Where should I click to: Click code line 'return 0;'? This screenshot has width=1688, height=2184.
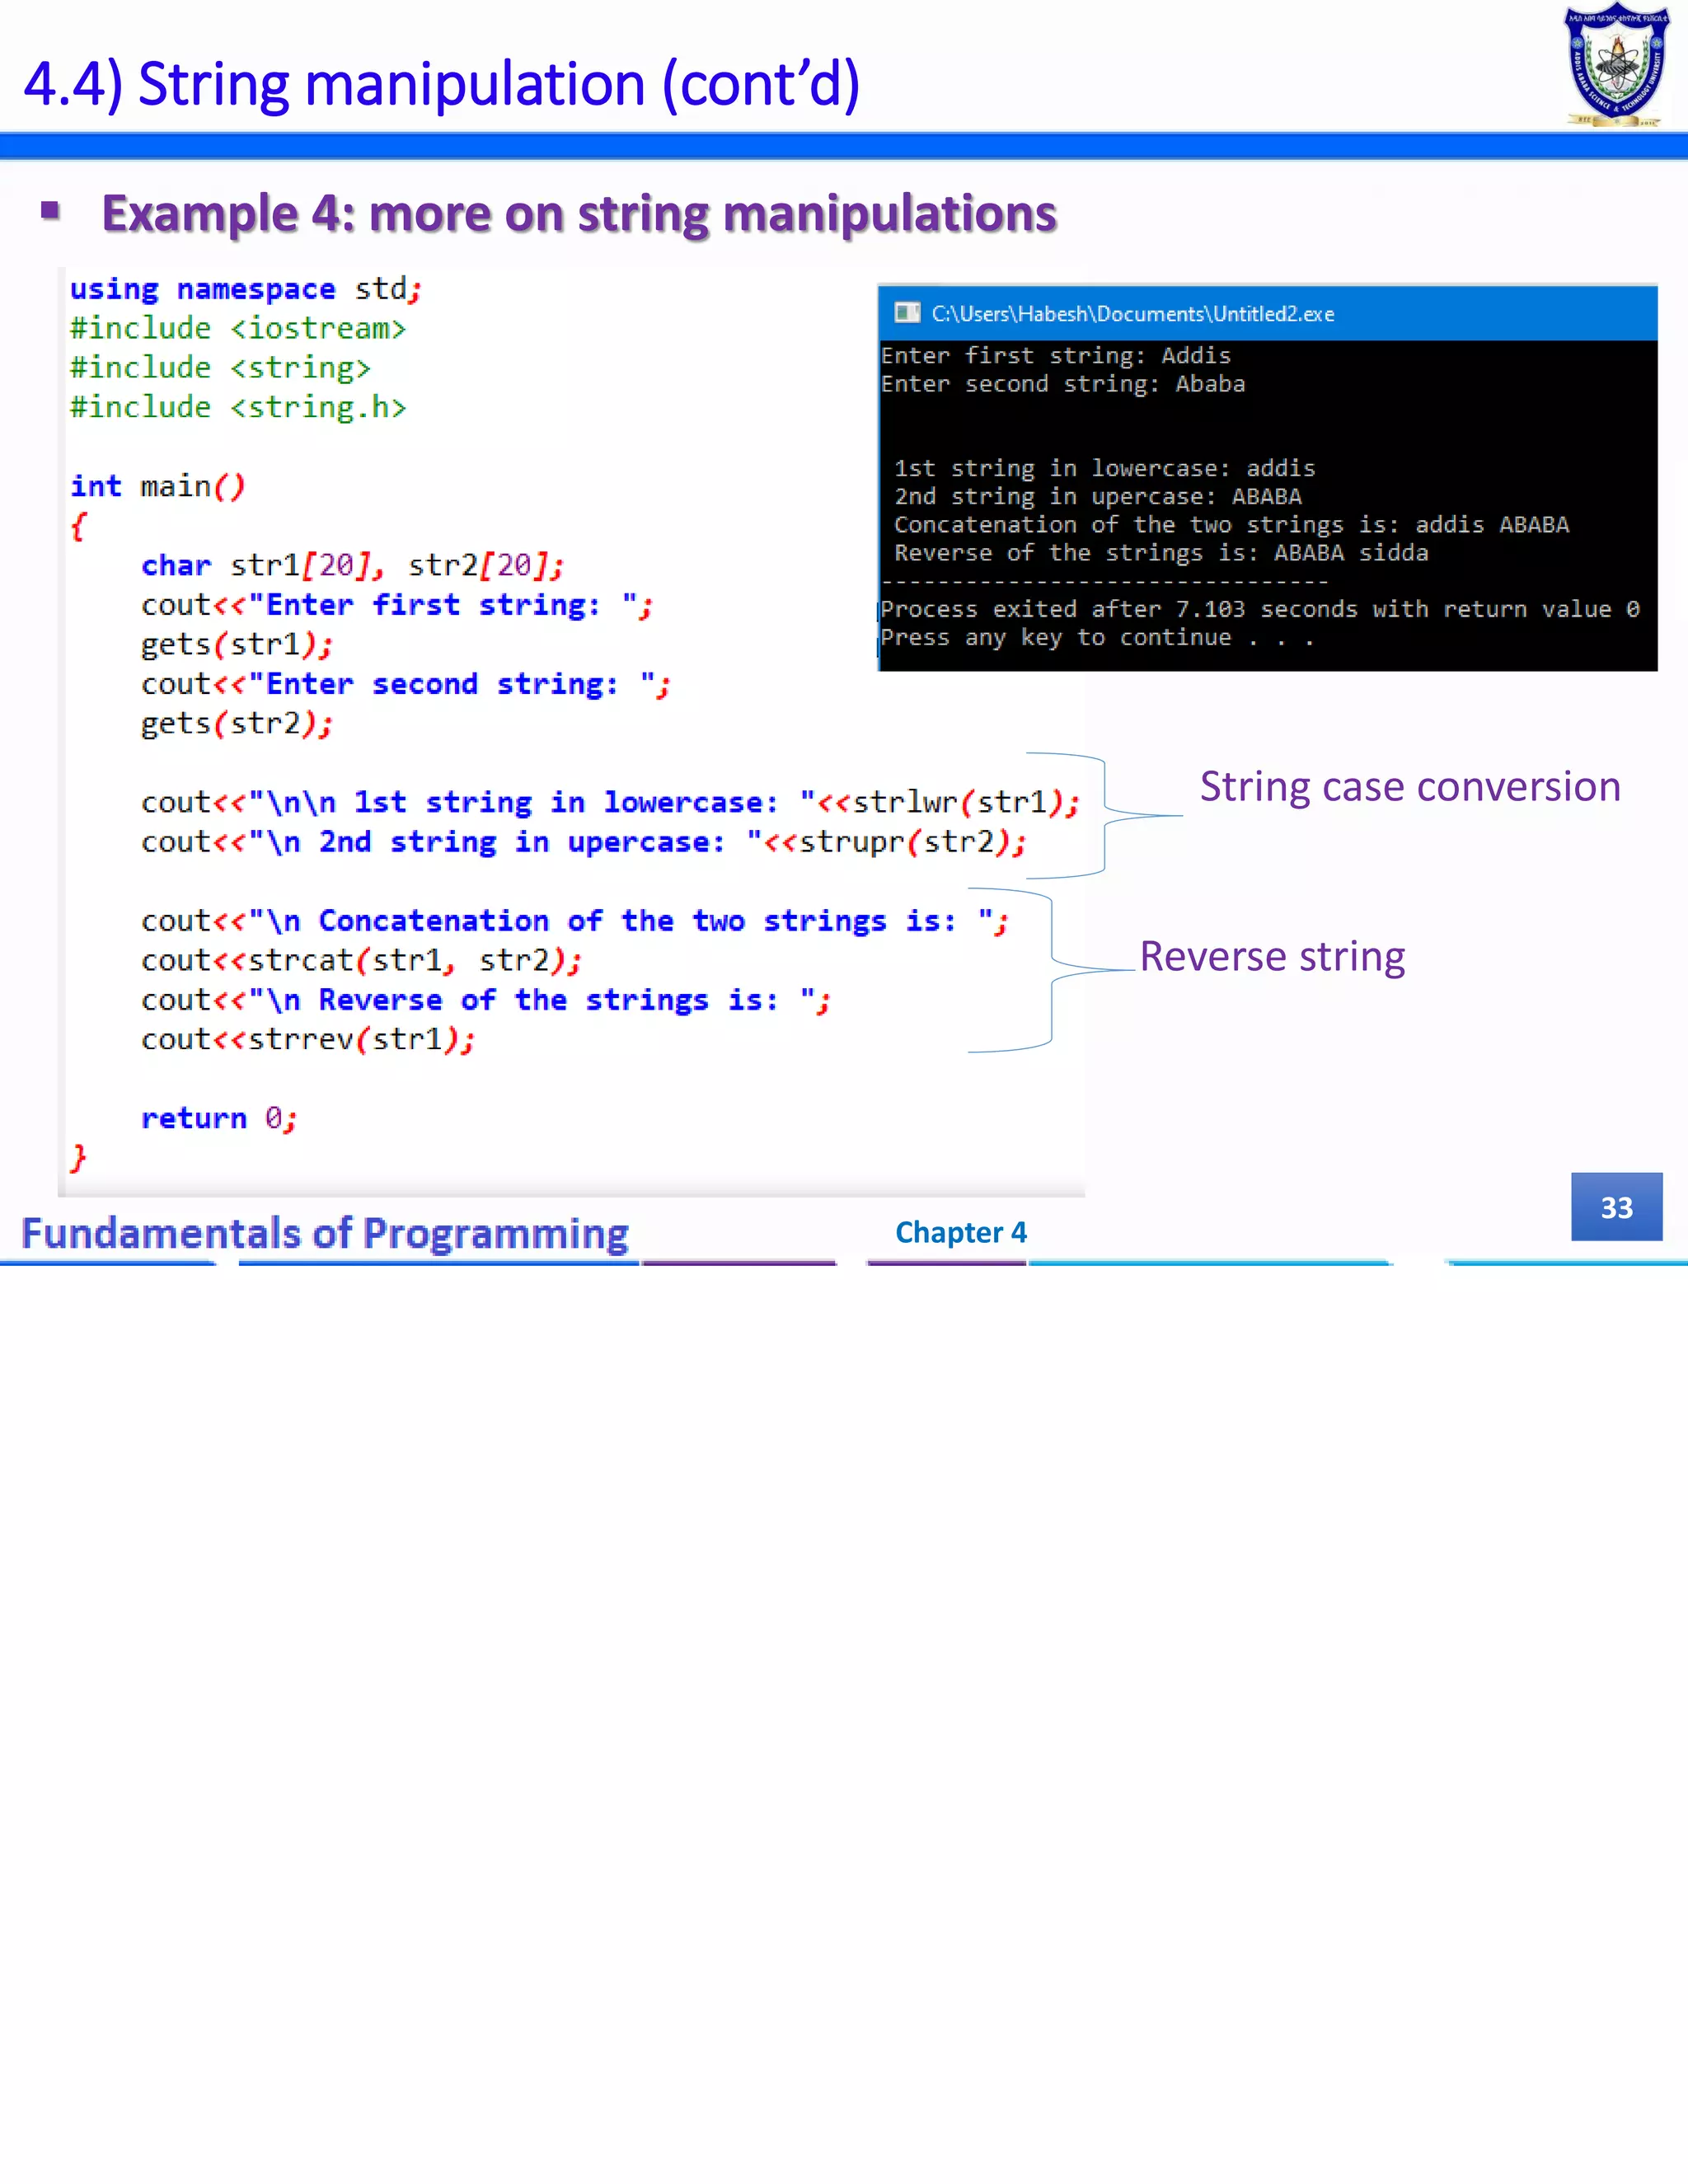click(219, 1118)
